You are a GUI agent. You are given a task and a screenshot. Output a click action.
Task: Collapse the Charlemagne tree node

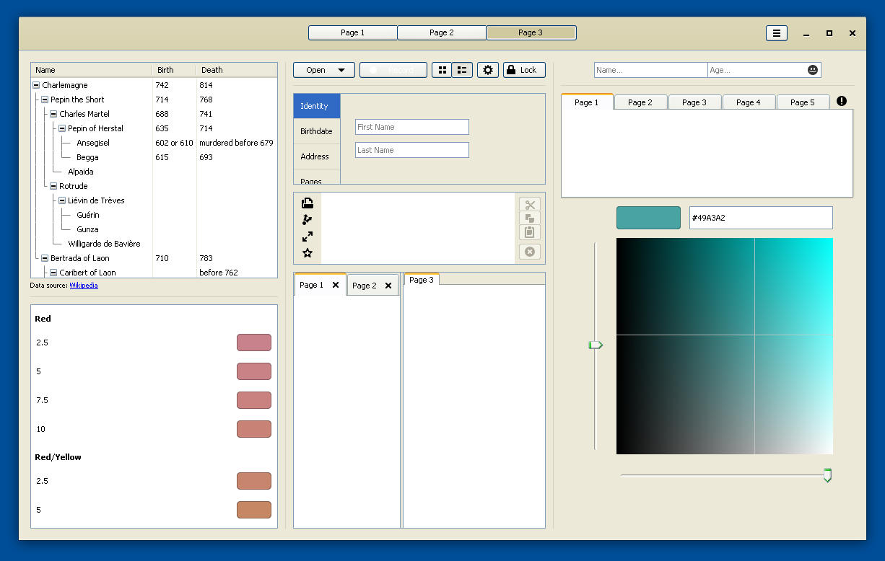36,85
